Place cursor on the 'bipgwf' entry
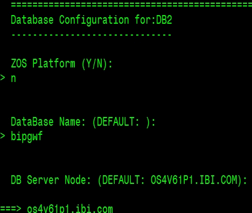Screen dimensions: 252x213 tap(27, 136)
